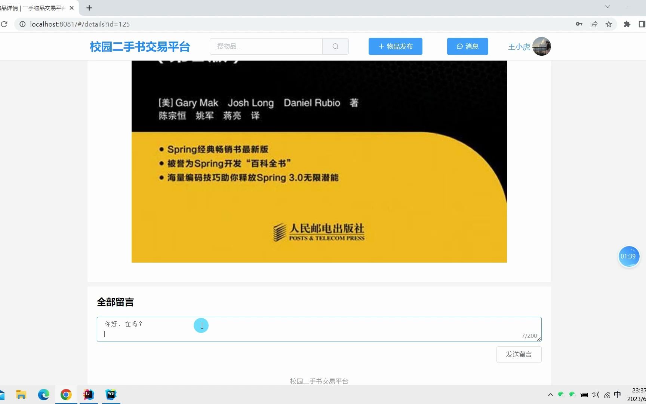646x404 pixels.
Task: Expand hidden icons in the system tray
Action: coord(550,394)
